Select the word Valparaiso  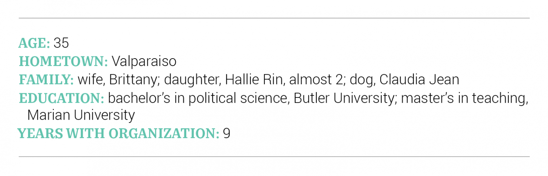coord(144,61)
